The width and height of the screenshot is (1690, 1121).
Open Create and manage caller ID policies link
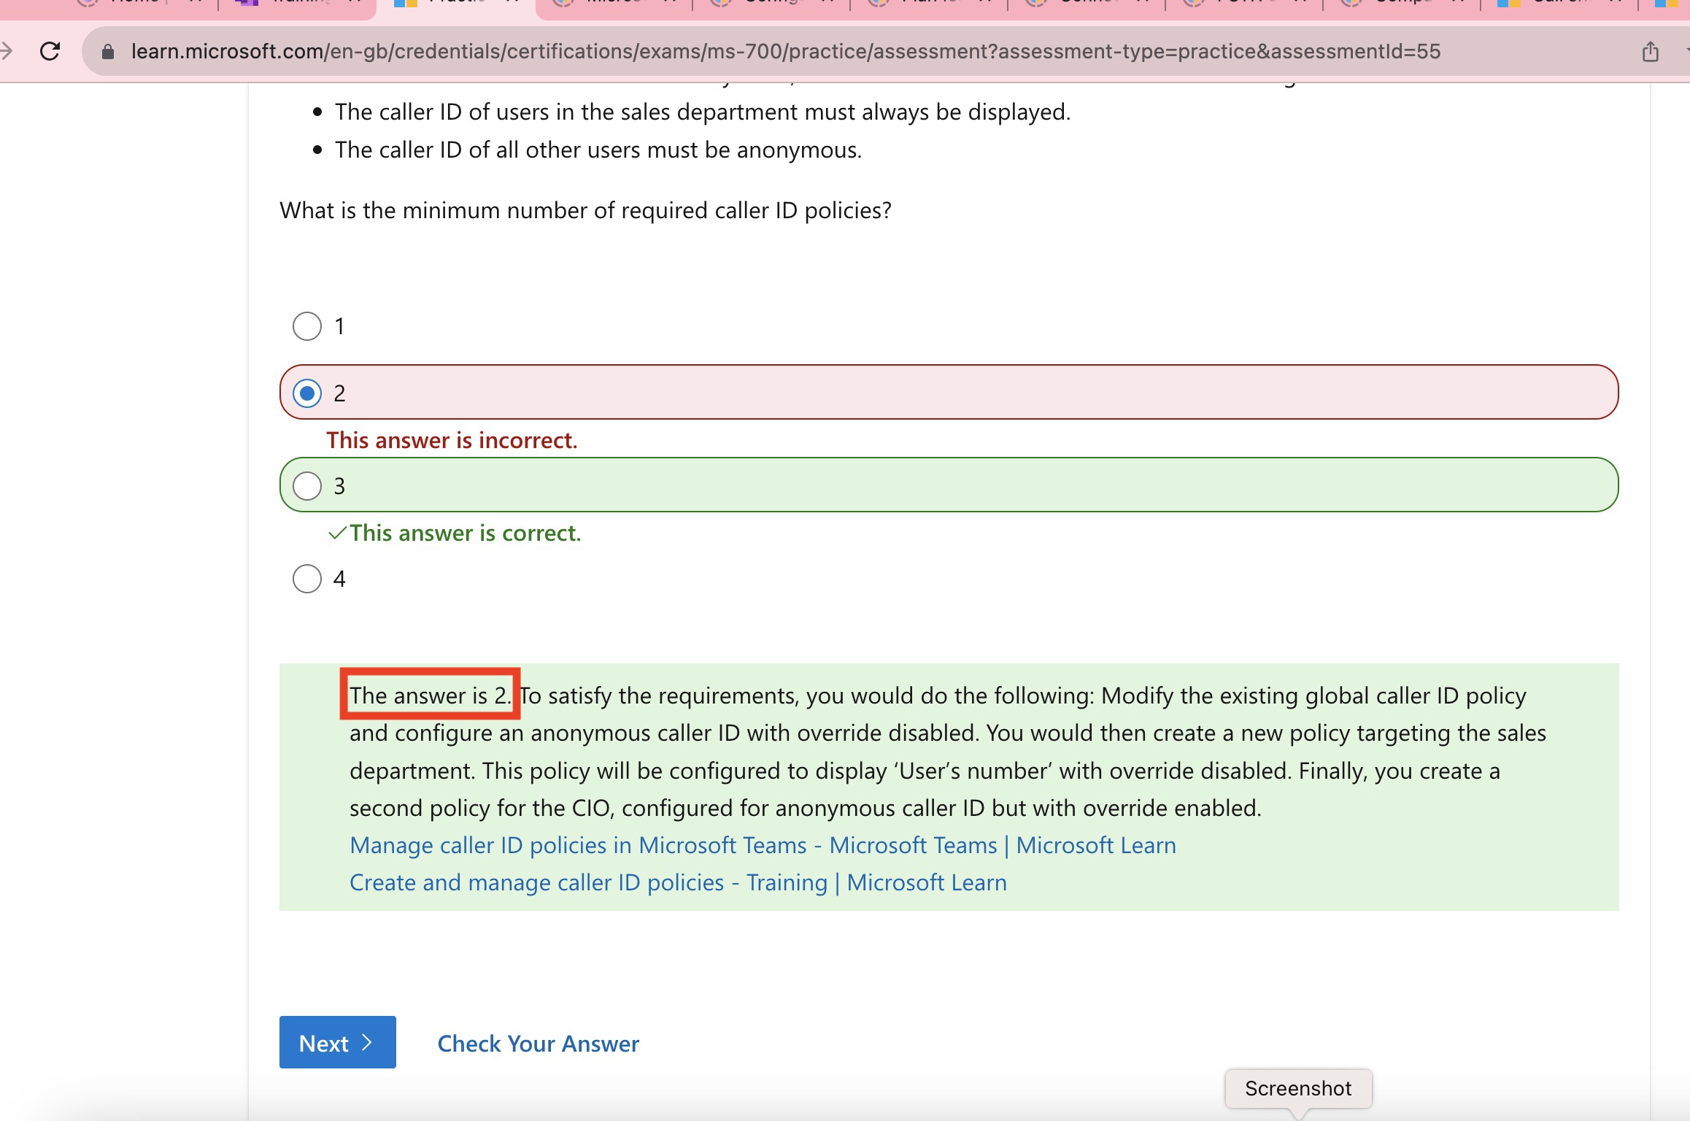678,882
